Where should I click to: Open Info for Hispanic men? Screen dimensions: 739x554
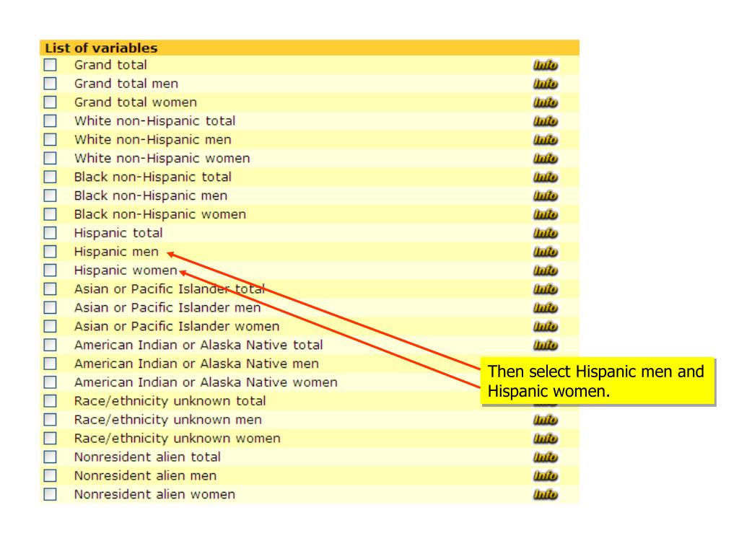point(546,252)
